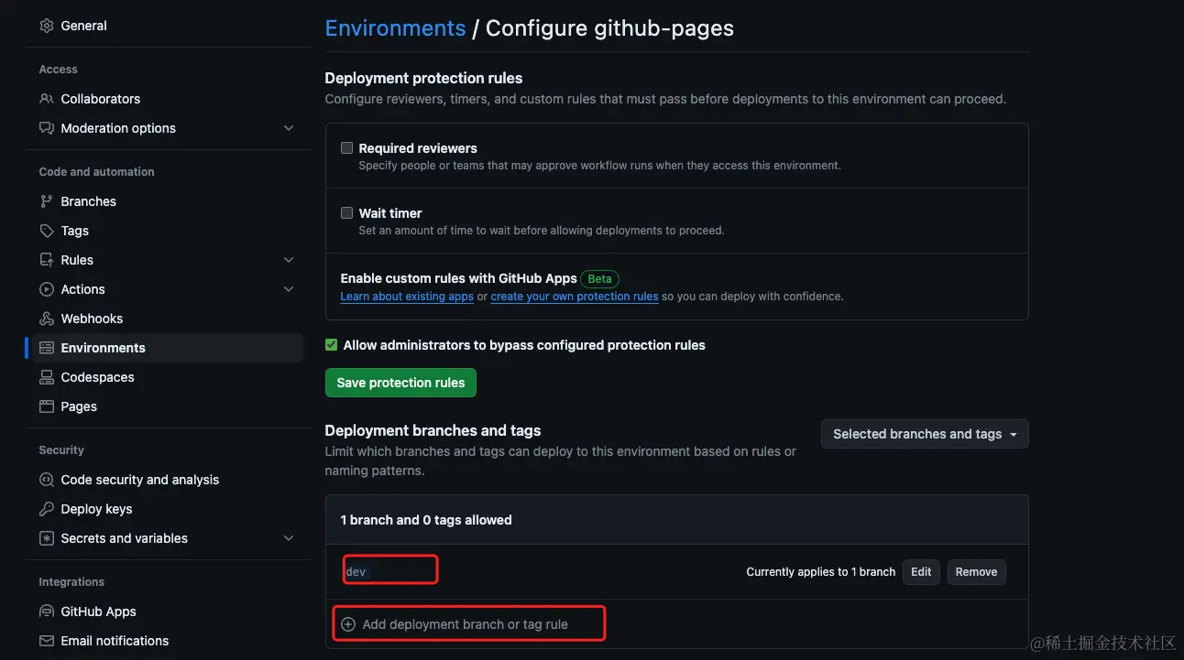
Task: Enable the Required reviewers checkbox
Action: [x=346, y=147]
